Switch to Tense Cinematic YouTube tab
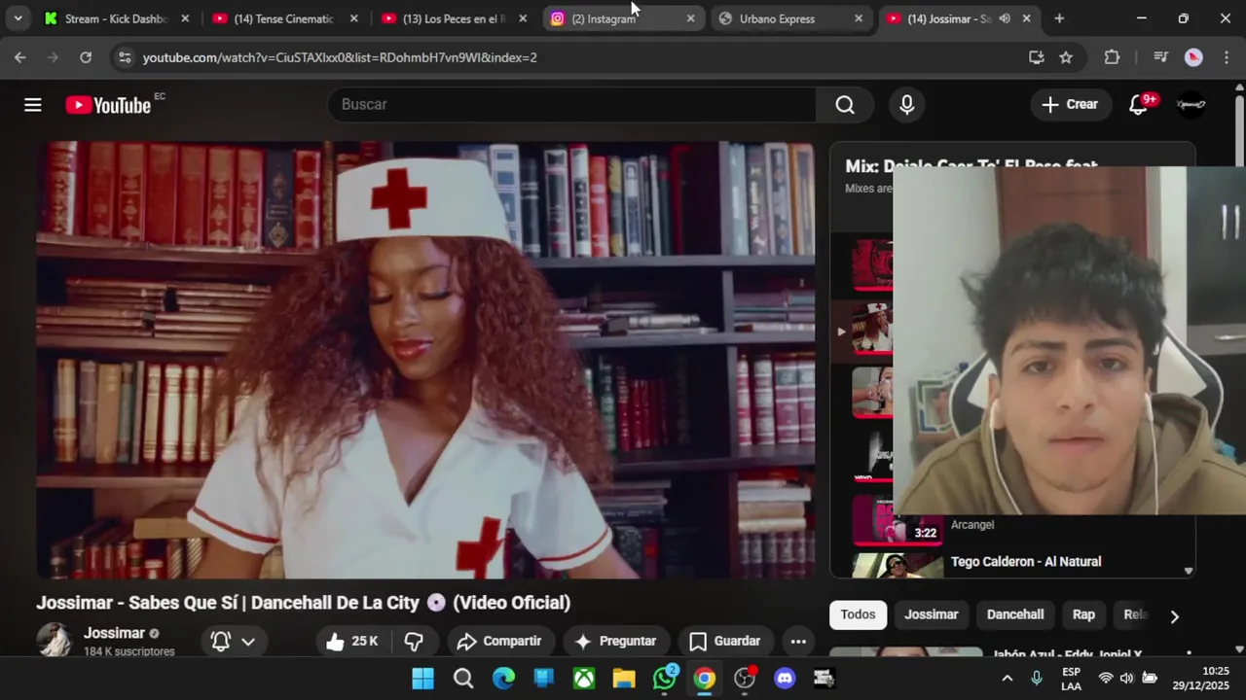 tap(283, 18)
